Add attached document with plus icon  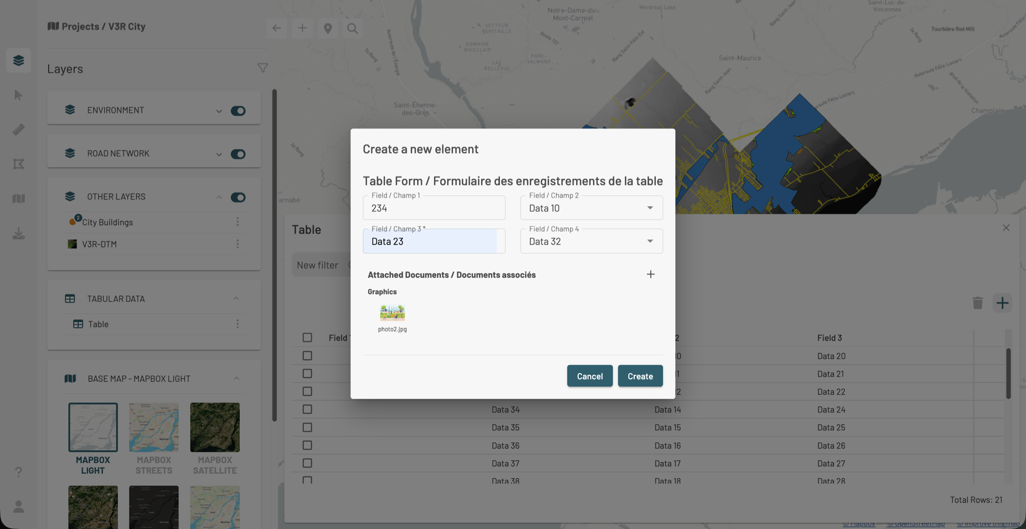(651, 274)
